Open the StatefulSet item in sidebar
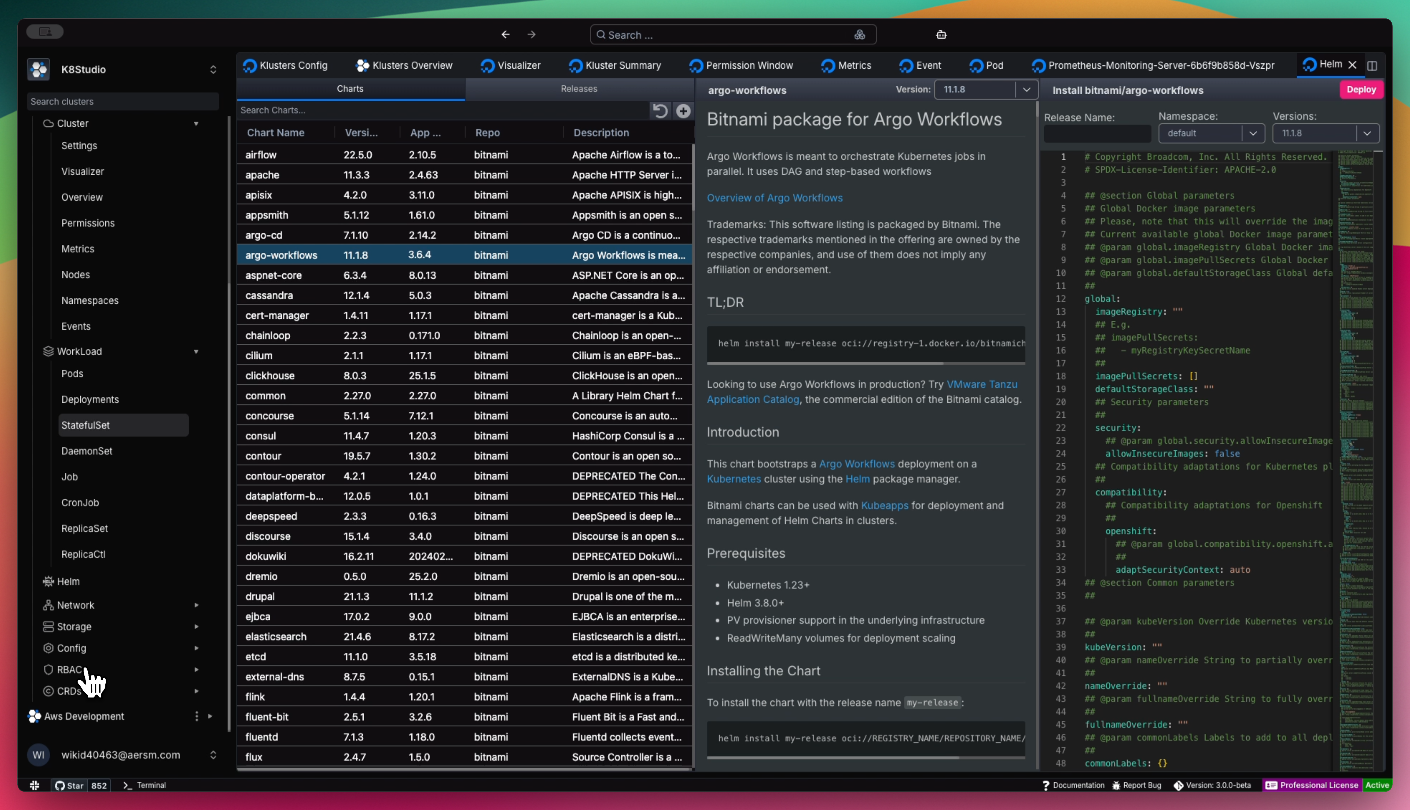 click(123, 426)
